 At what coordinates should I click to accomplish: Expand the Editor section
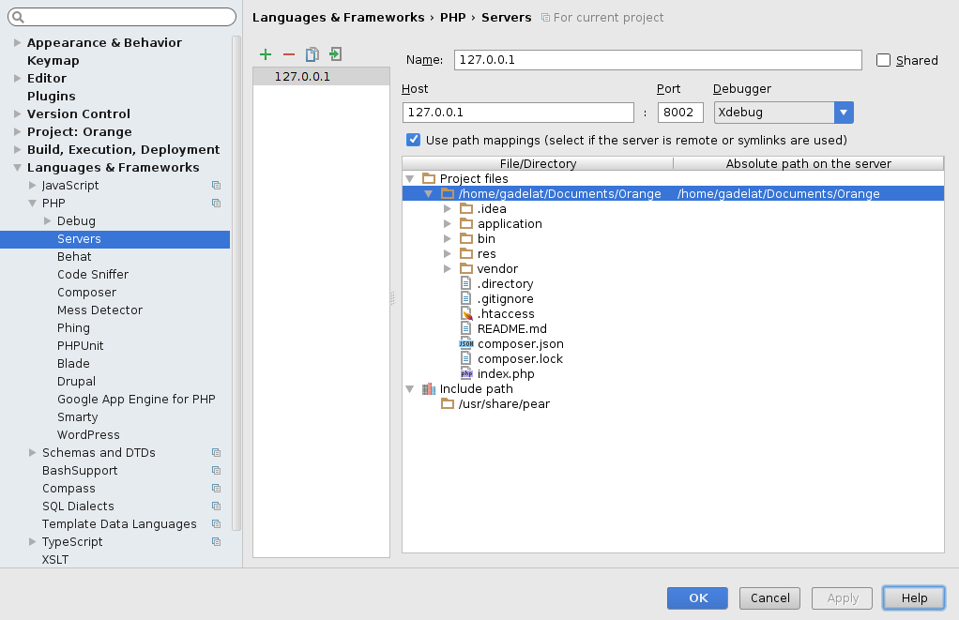(x=18, y=78)
